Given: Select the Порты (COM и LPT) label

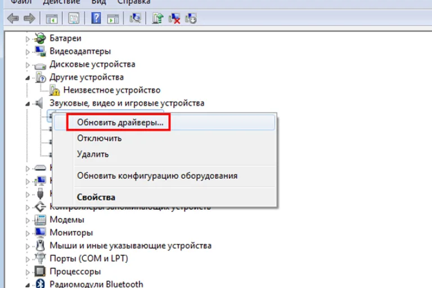Looking at the screenshot, I should 89,259.
